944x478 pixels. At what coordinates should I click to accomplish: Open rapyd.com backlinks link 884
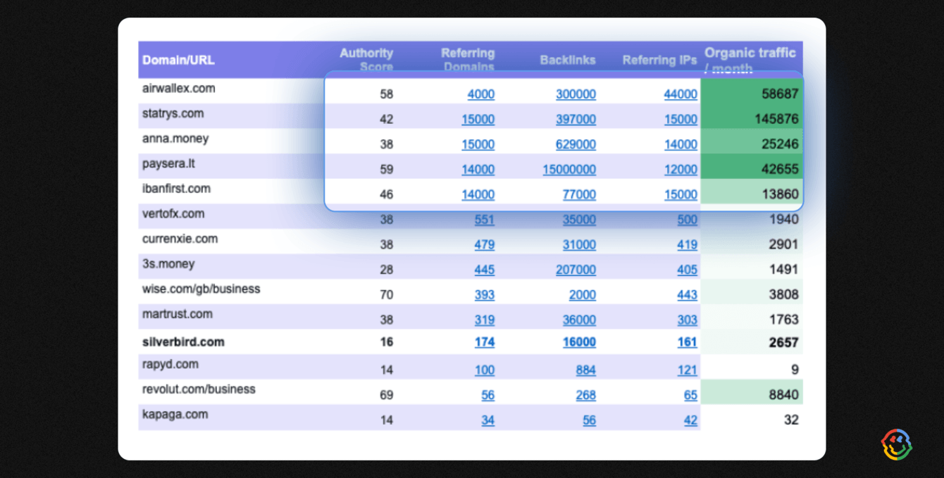point(586,370)
